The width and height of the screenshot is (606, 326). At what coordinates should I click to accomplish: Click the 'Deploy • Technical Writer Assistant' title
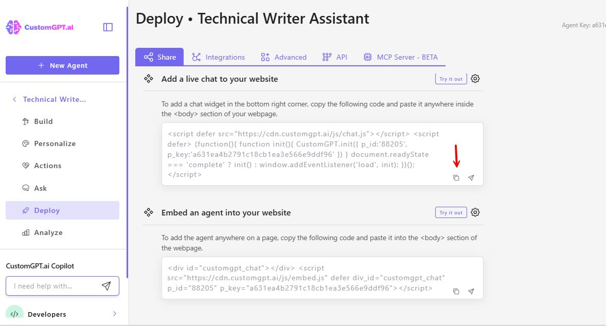[253, 19]
